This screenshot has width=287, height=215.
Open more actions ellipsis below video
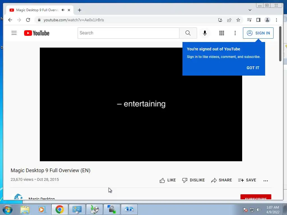point(266,181)
